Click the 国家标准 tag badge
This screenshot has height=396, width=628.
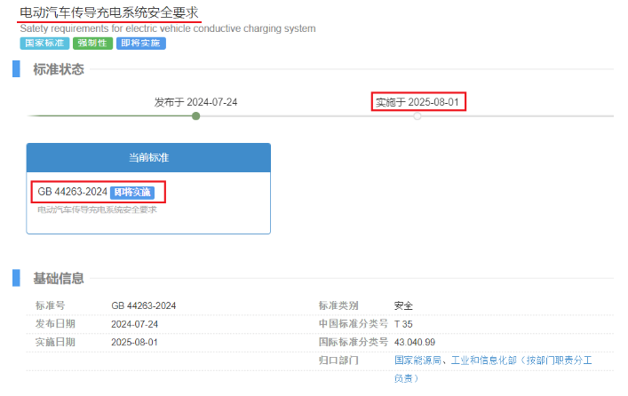coord(44,44)
